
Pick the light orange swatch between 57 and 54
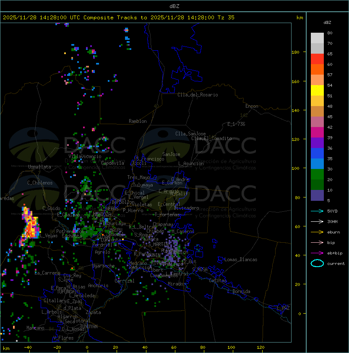pyautogui.click(x=317, y=80)
